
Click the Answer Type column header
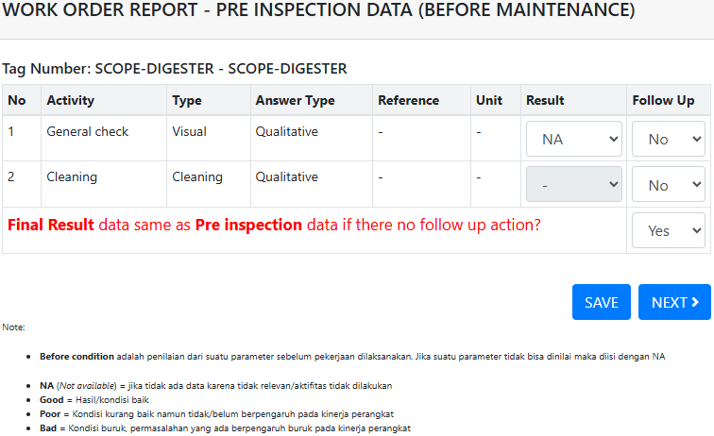tap(295, 100)
